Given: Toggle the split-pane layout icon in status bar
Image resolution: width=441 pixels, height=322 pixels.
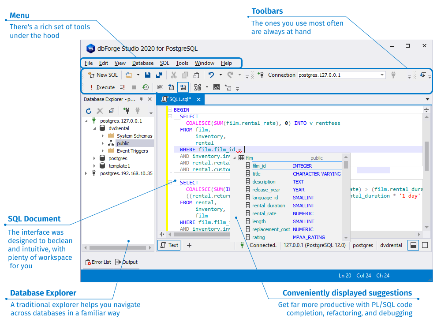Looking at the screenshot, I should click(x=414, y=246).
